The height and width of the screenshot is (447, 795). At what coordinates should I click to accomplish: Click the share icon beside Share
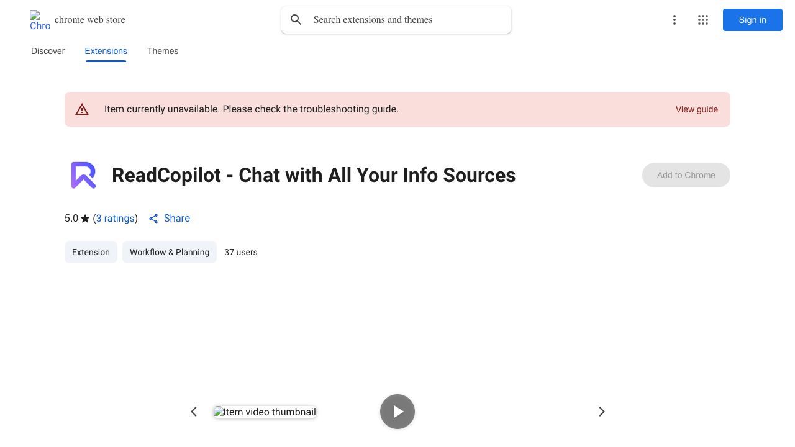[x=153, y=219]
